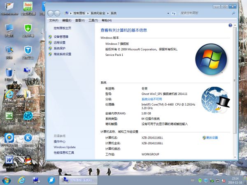247x185 pixels.
Task: Open 腾讯QQ penguin desktop icon
Action: click(28, 162)
